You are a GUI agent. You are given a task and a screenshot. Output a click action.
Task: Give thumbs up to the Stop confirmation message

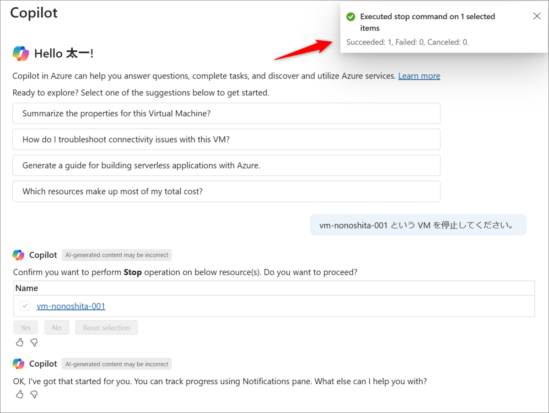tap(19, 342)
